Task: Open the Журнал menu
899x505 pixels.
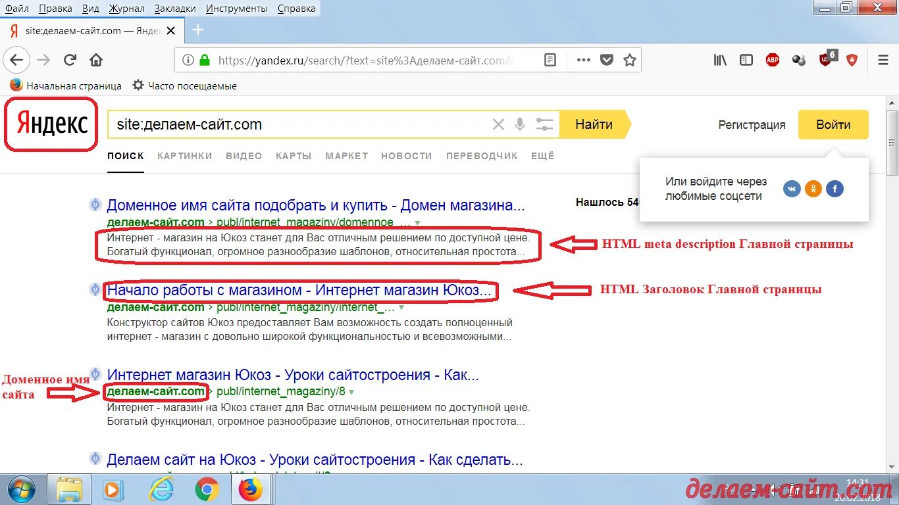Action: (128, 9)
